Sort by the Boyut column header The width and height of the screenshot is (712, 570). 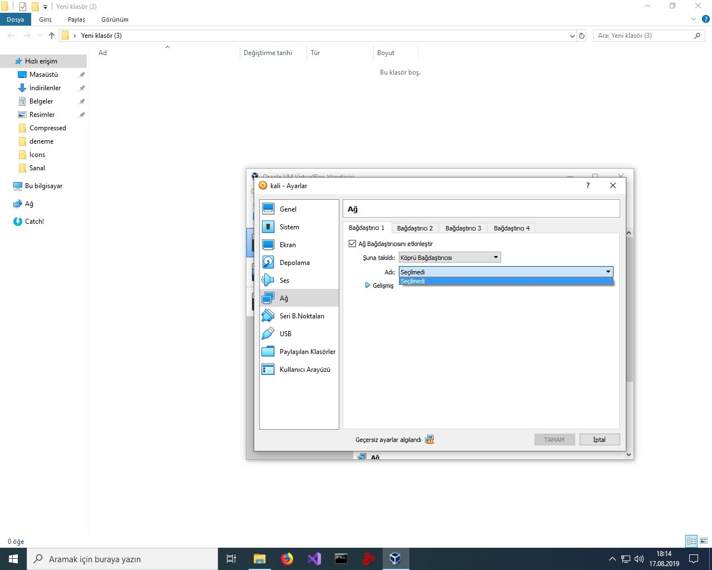[x=395, y=53]
